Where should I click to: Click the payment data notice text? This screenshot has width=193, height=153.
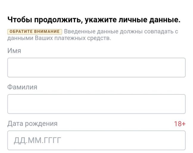tap(121, 31)
